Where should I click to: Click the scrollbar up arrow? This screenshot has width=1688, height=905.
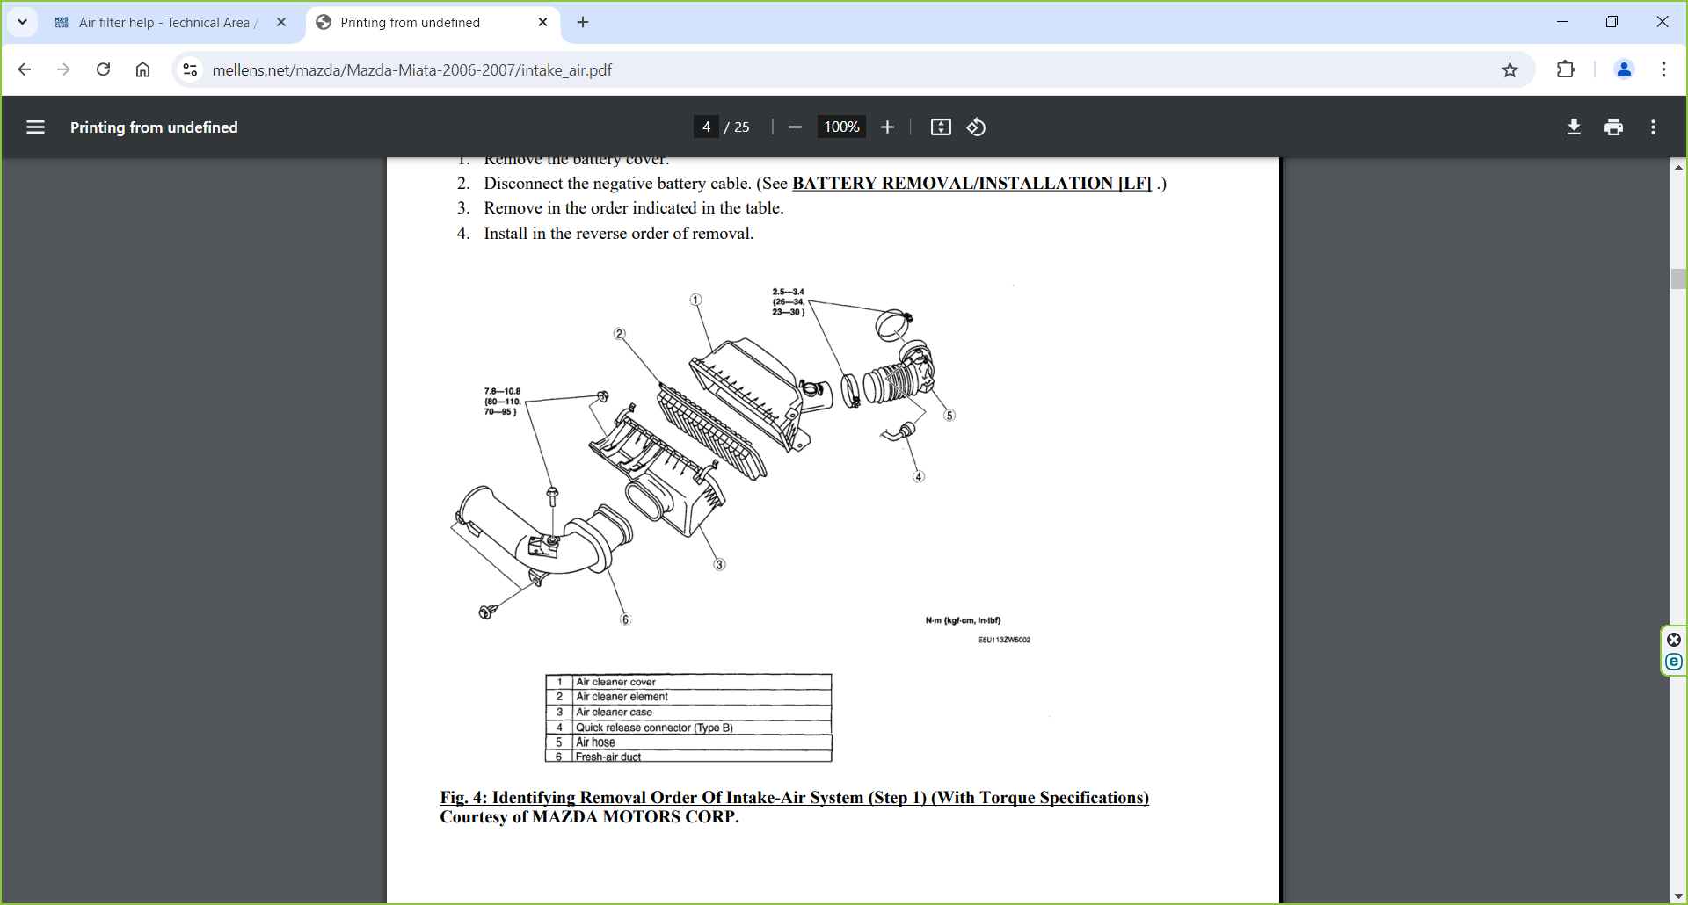pos(1678,167)
